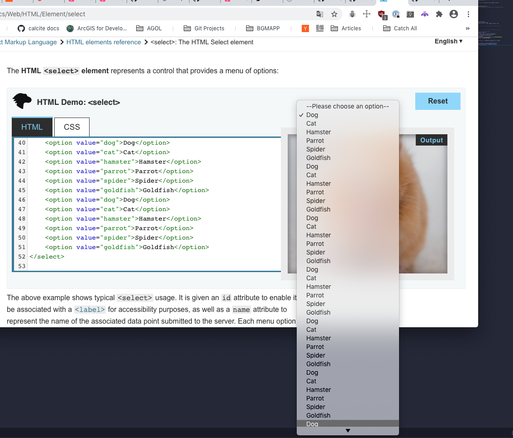Bookmark this page with the star icon
The height and width of the screenshot is (438, 513).
click(334, 14)
